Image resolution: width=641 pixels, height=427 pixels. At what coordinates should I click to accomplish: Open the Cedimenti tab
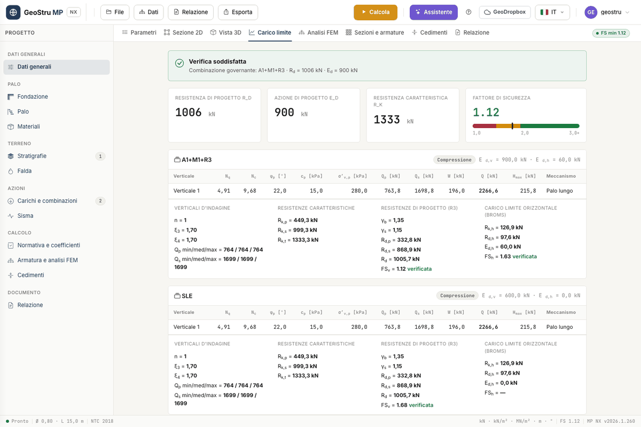[x=429, y=33]
